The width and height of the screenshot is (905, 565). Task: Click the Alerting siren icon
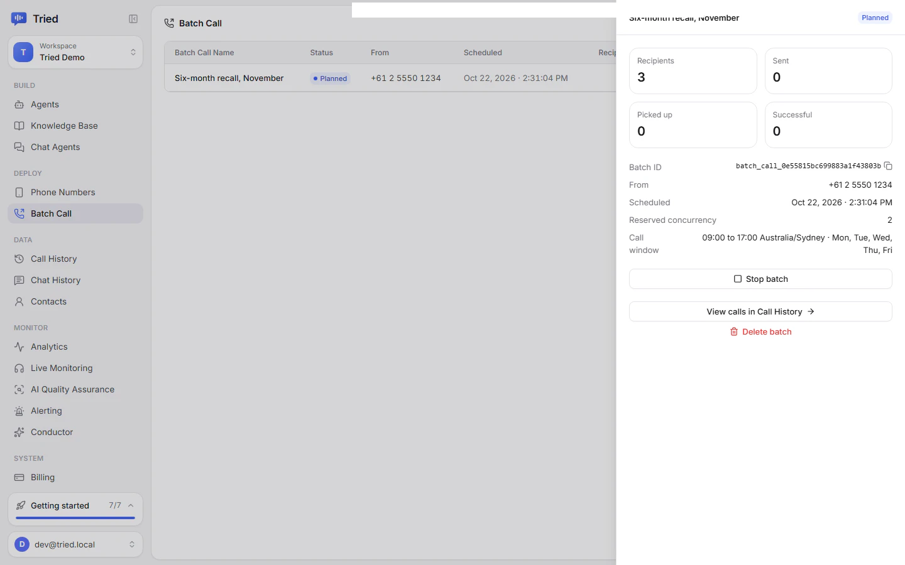point(19,411)
